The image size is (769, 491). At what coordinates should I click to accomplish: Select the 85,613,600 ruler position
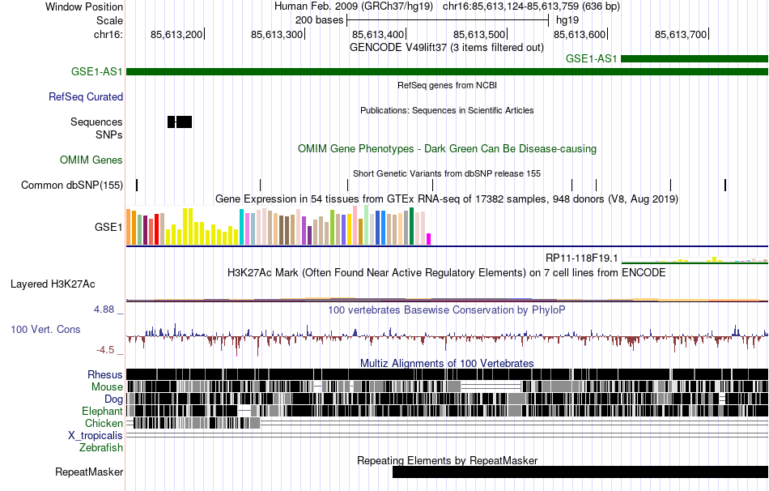pos(580,34)
